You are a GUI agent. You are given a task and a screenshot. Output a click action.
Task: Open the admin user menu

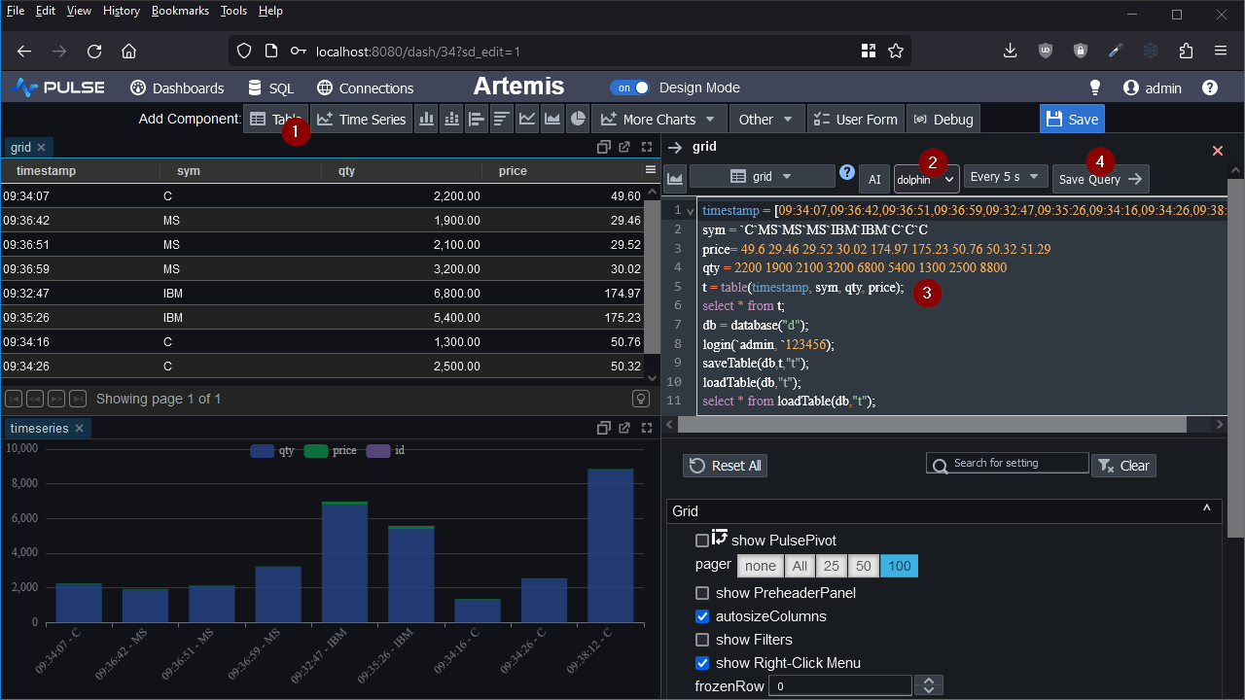pos(1153,87)
